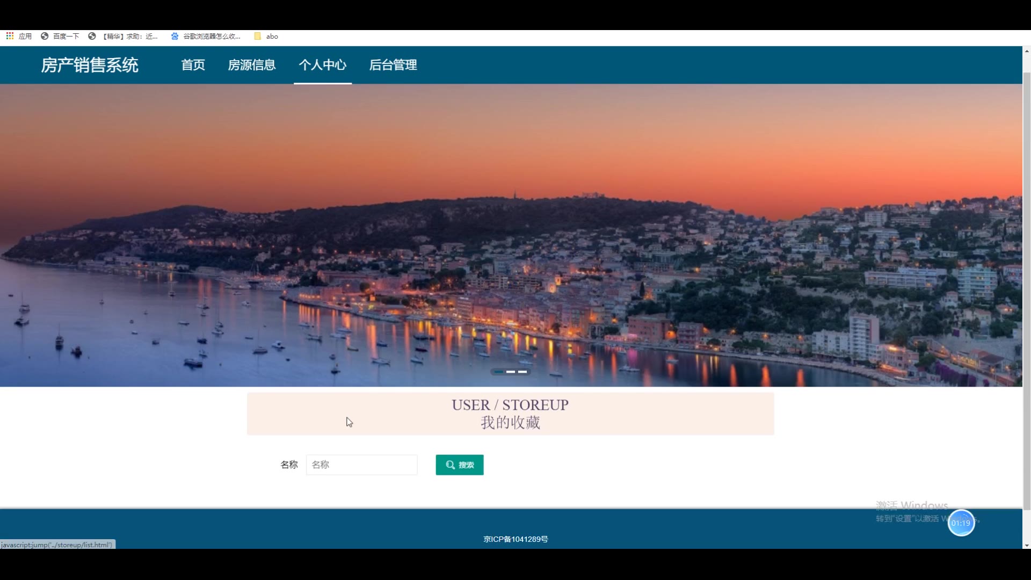Open the 后台管理 nav link
The image size is (1031, 580).
(x=393, y=65)
